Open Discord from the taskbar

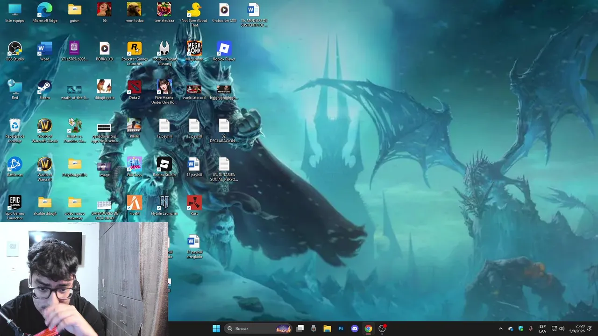[355, 329]
